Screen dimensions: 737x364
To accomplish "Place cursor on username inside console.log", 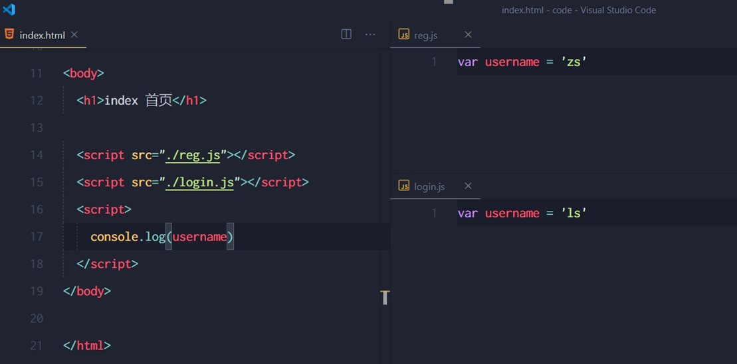I will [x=199, y=237].
